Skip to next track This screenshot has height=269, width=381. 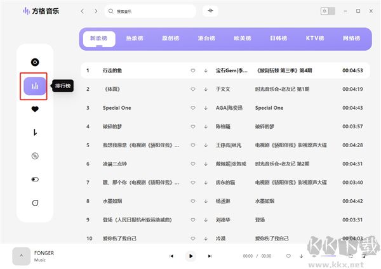point(210,256)
